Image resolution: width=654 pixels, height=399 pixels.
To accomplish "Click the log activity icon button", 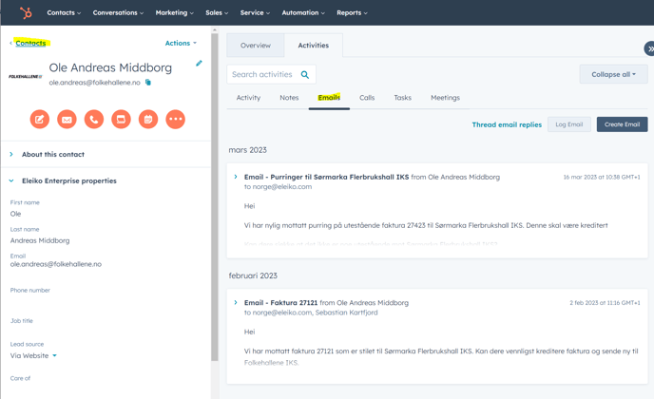I will pyautogui.click(x=121, y=119).
